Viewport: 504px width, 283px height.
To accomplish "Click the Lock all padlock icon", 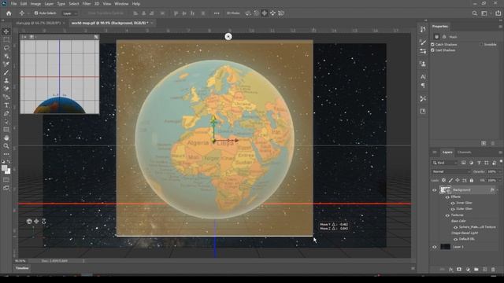I will (x=471, y=181).
